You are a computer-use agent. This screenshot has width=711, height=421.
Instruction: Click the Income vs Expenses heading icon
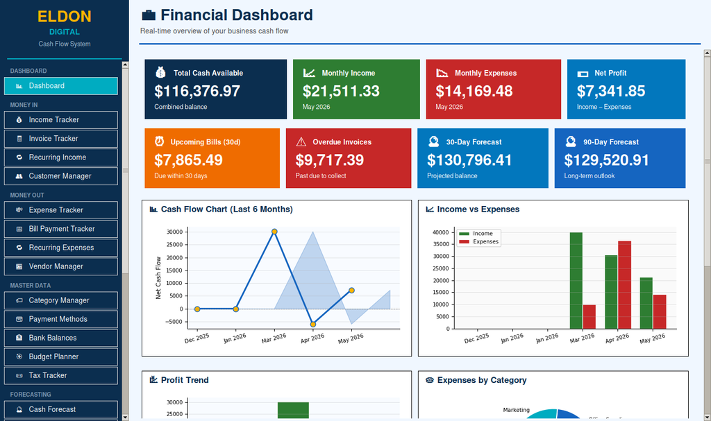(x=429, y=209)
